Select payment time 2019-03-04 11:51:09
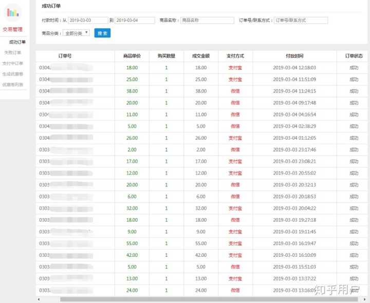370x303 pixels. [x=294, y=80]
